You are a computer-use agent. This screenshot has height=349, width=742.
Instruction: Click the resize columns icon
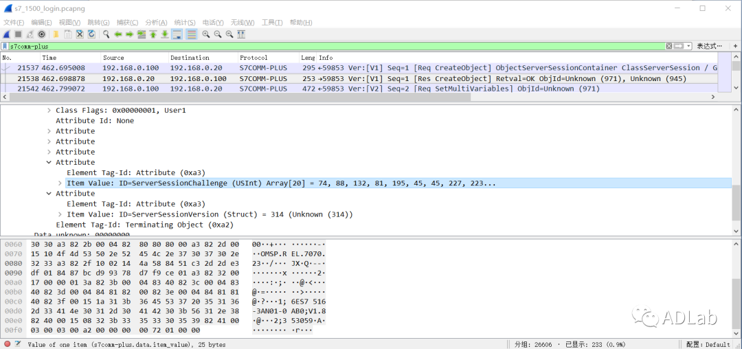[x=241, y=34]
